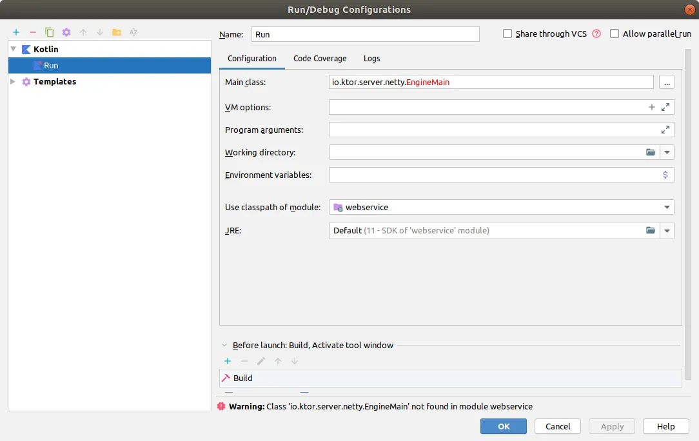Expand the Templates tree node

[14, 82]
